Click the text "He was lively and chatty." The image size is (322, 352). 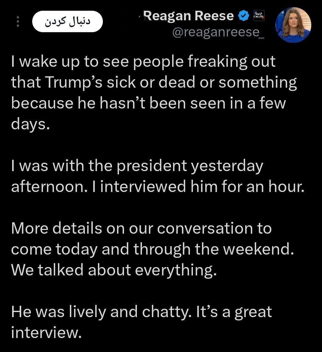[101, 312]
